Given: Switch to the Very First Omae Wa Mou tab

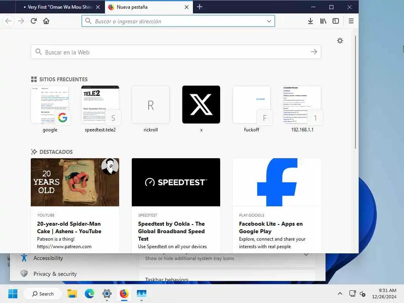Looking at the screenshot, I should (x=60, y=7).
